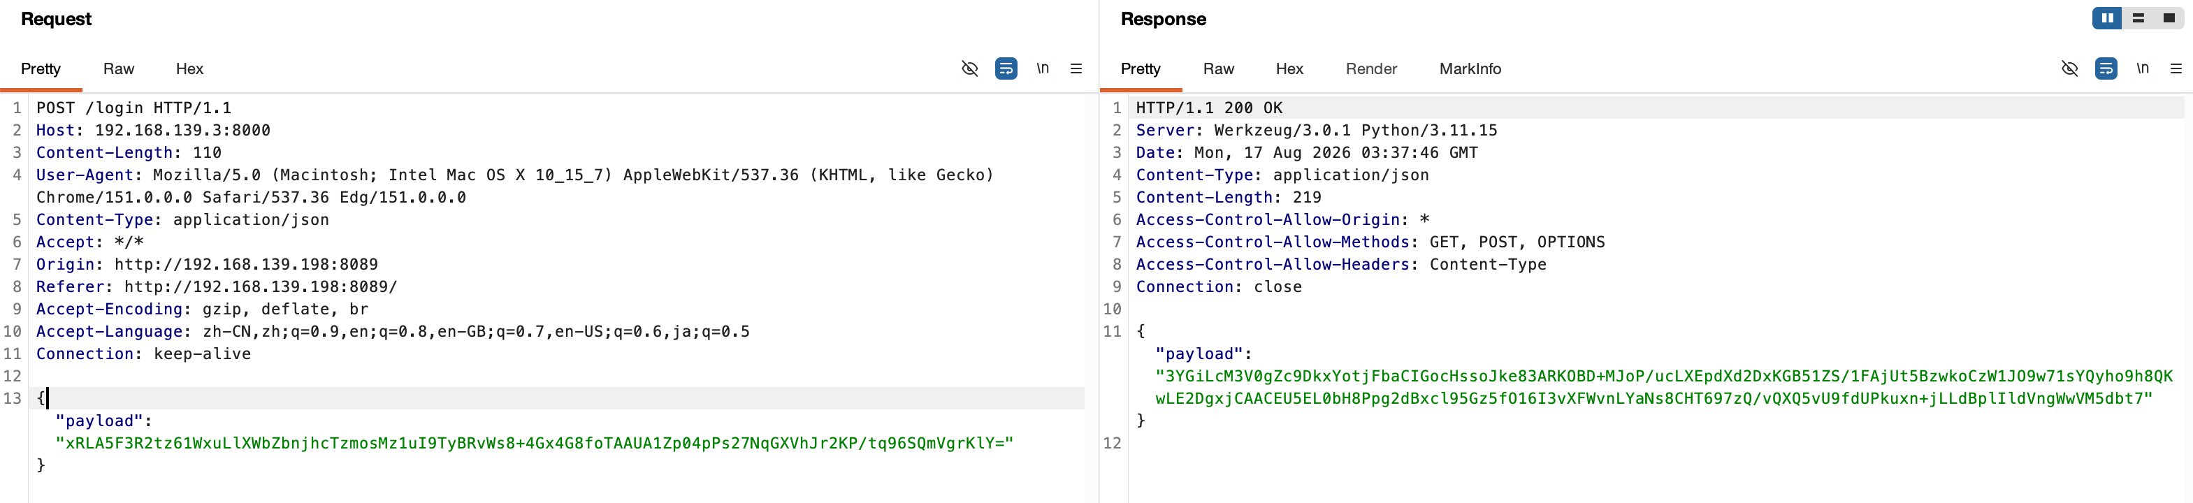The image size is (2193, 503).
Task: Switch Response view to Hex tab
Action: coord(1289,69)
